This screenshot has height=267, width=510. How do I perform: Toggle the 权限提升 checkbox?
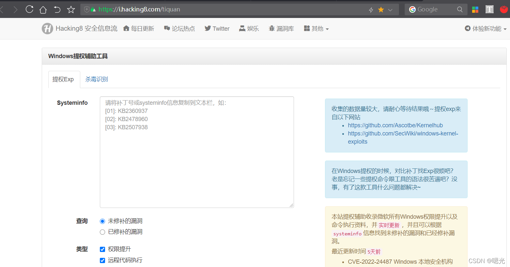point(102,249)
